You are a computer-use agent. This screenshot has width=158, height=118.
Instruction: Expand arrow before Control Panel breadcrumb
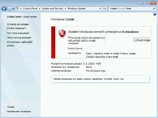coord(21,9)
